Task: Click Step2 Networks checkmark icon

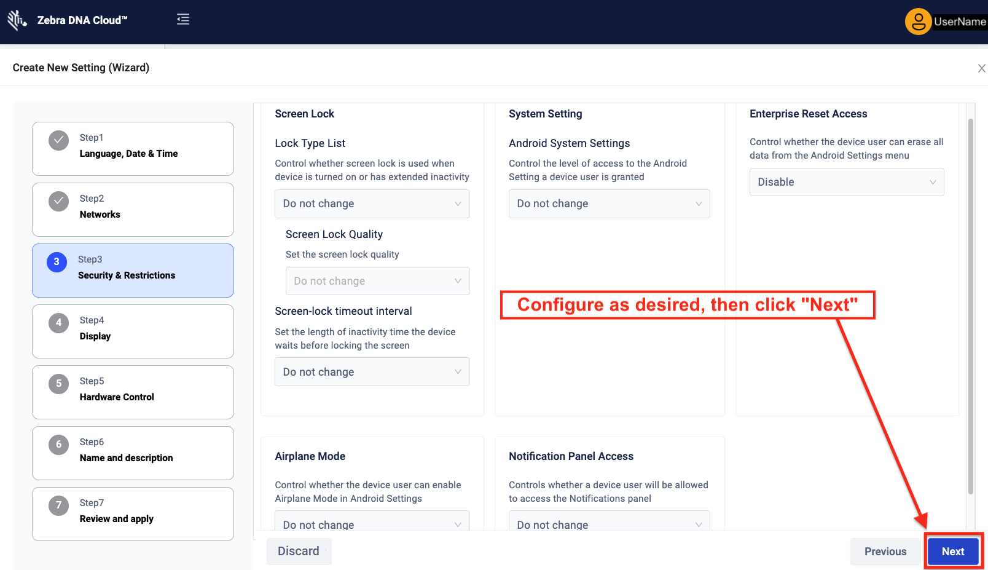Action: (x=58, y=201)
